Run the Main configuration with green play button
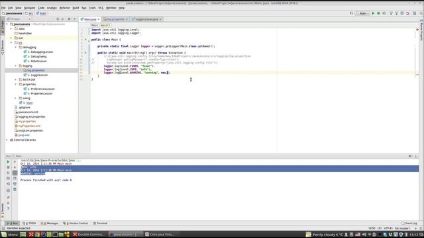 click(373, 13)
